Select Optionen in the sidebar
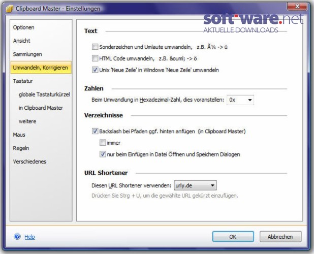 tap(24, 27)
